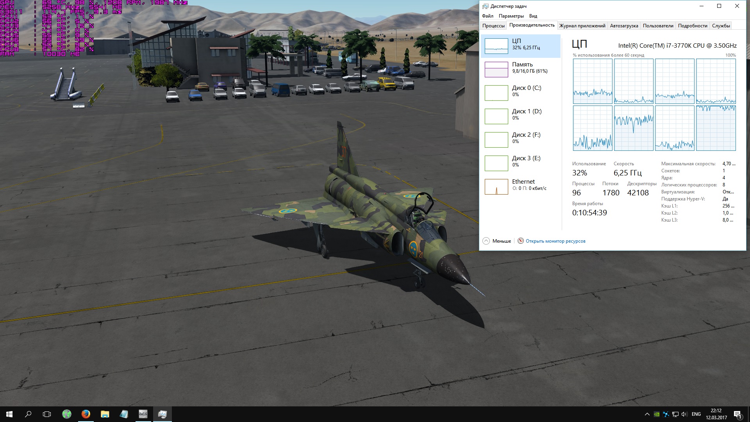750x422 pixels.
Task: Select the Диск 0 (C:) entry
Action: [520, 93]
